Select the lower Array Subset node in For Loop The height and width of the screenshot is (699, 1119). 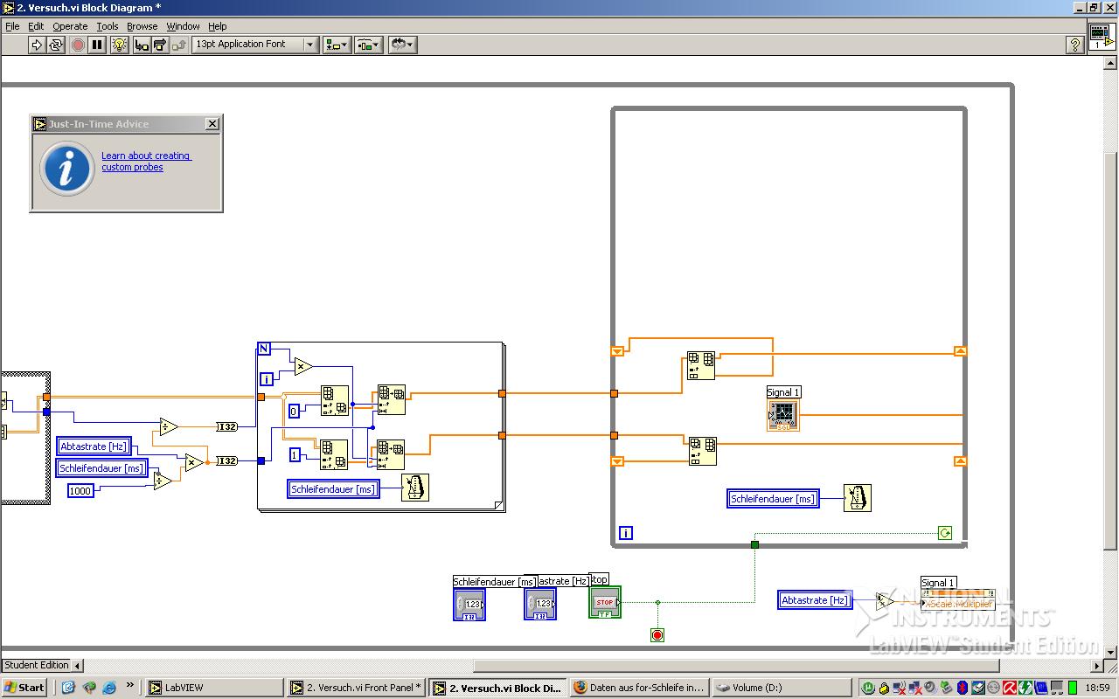click(x=391, y=454)
